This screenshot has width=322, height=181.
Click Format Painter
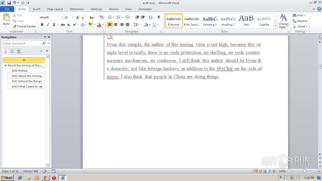click(24, 26)
